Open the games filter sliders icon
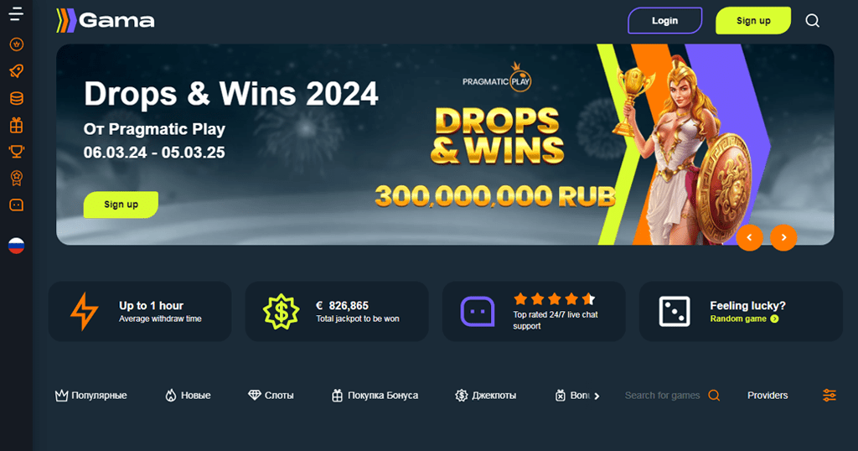858x451 pixels. (830, 395)
